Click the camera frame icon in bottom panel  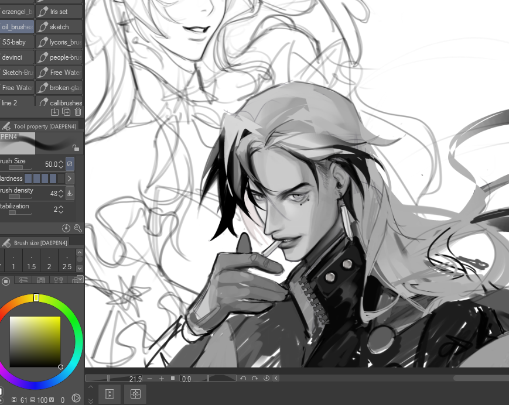click(135, 394)
